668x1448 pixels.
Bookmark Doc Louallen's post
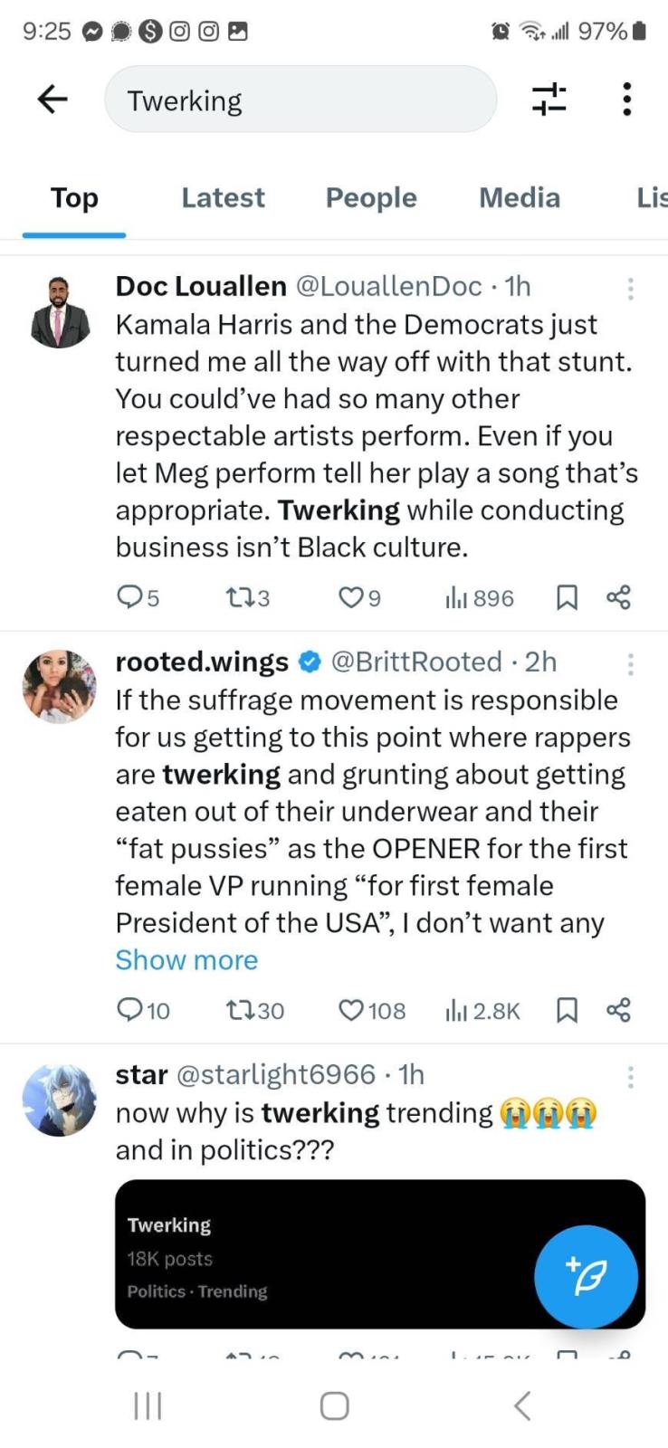(567, 597)
